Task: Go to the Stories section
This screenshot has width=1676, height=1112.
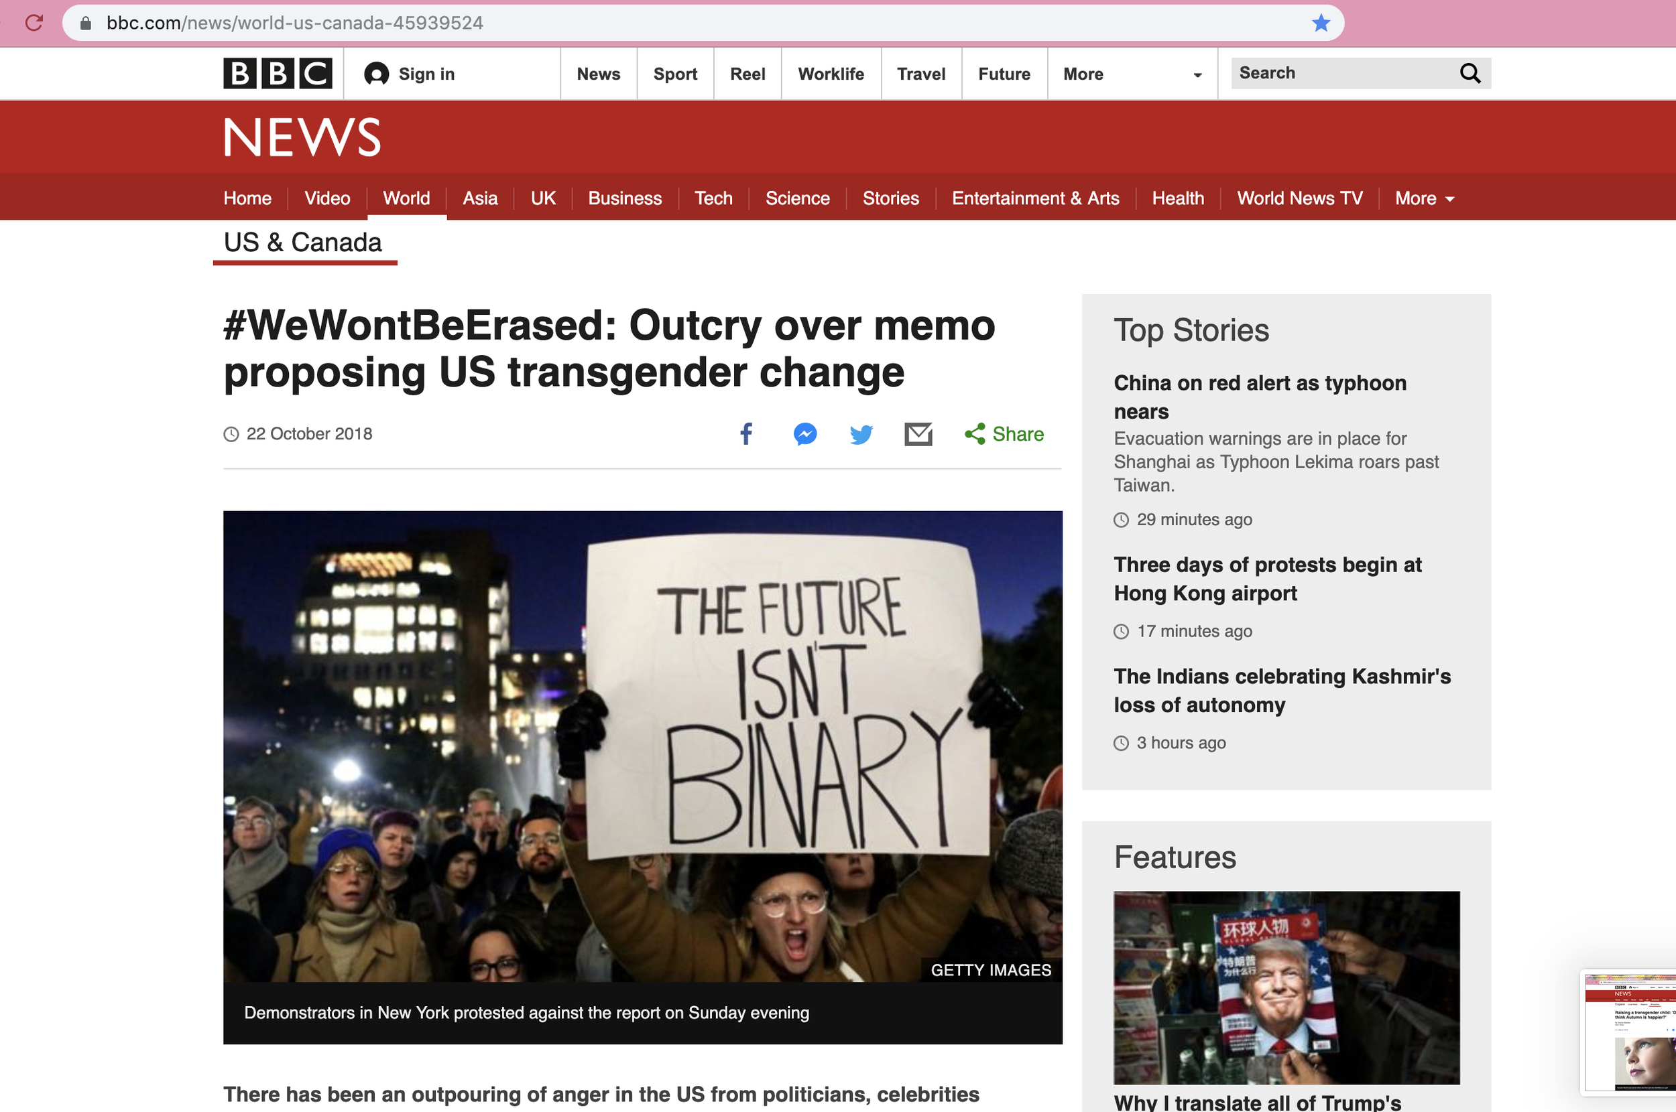Action: [890, 198]
